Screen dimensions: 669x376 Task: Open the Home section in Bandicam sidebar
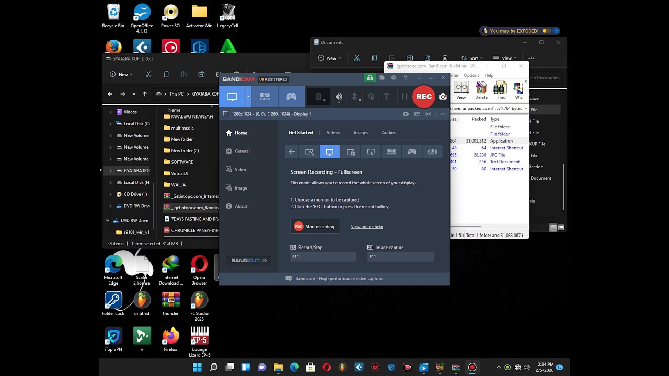237,133
